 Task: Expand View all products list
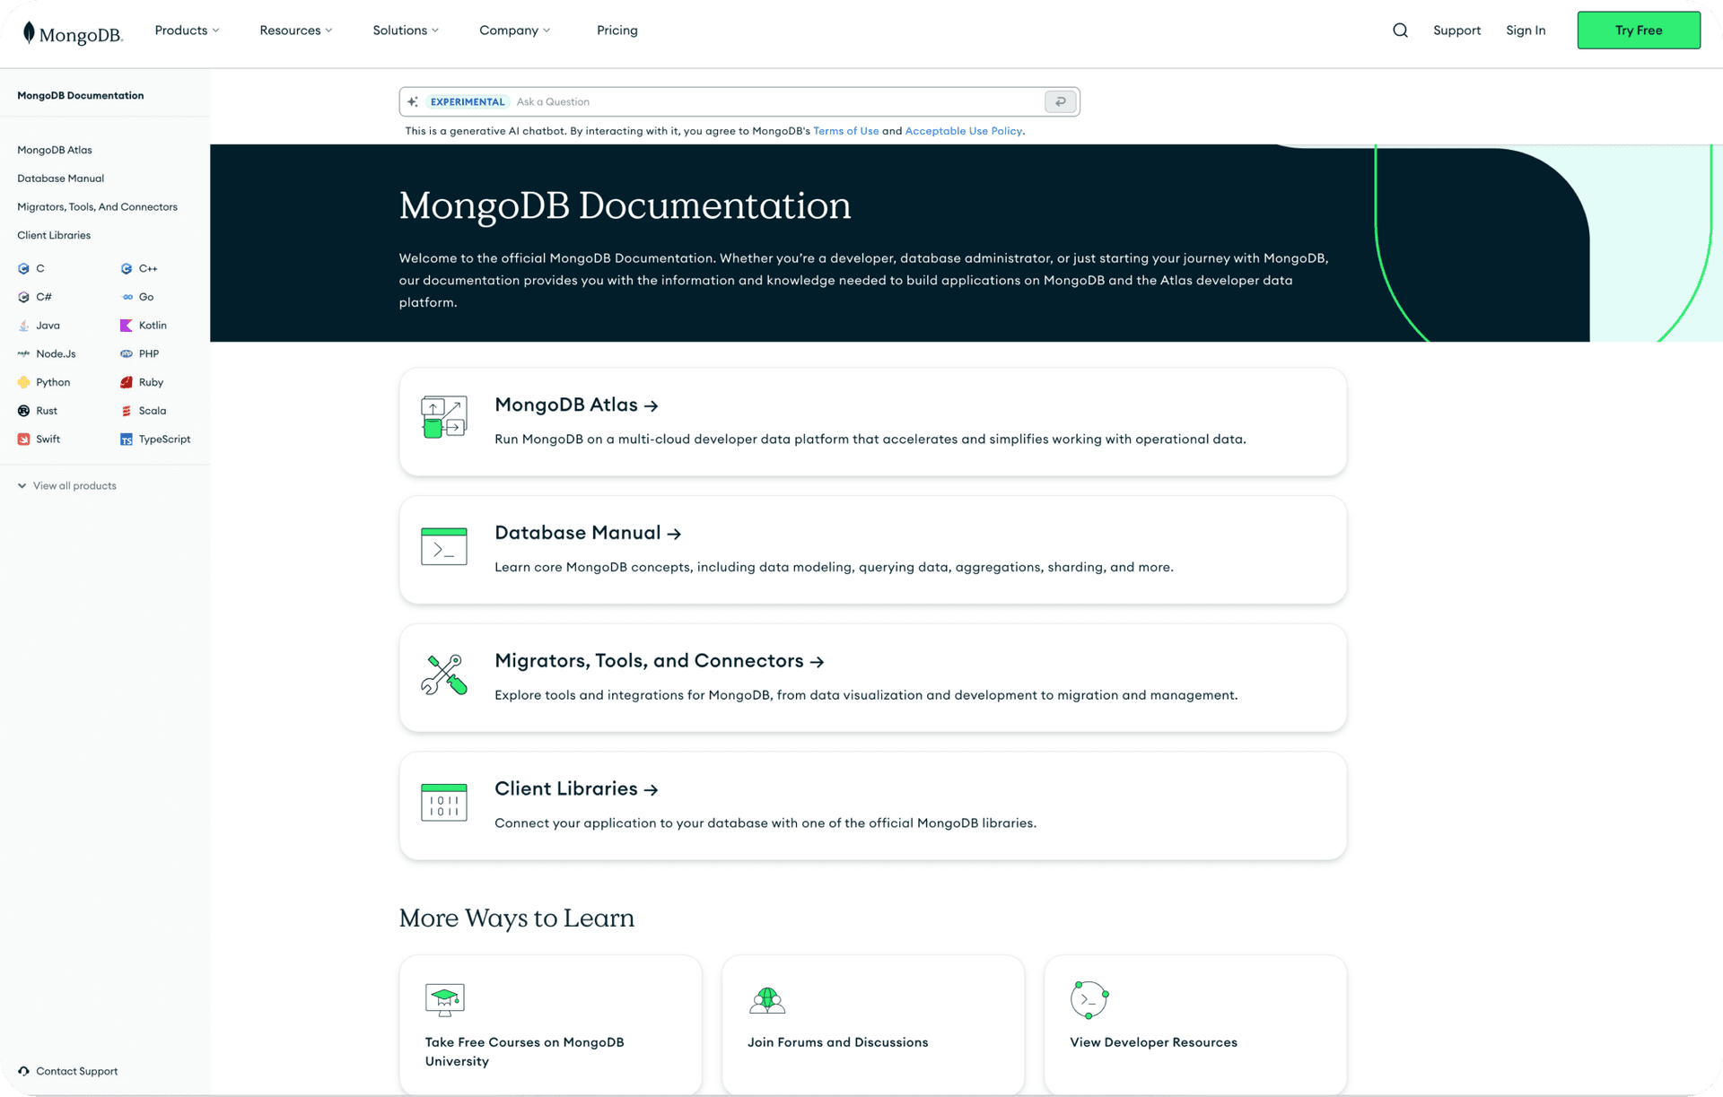tap(67, 486)
